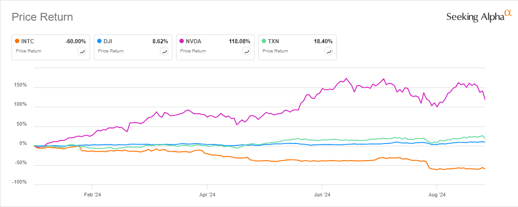Screen dimensions: 518x207
Task: Click the Seeking Alpha logo
Action: (x=479, y=17)
